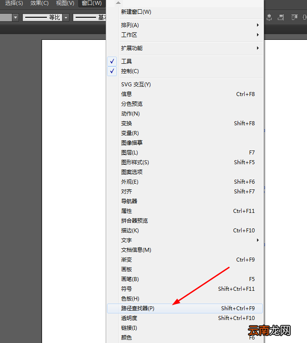This screenshot has width=307, height=343.
Task: Expand the 排列(A) submenu
Action: tap(185, 25)
